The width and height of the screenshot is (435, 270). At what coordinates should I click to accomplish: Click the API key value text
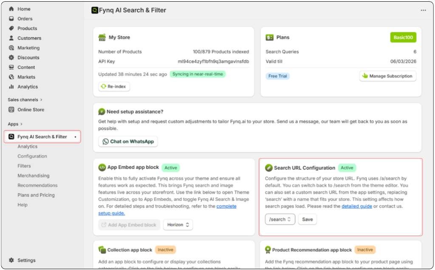click(x=213, y=61)
